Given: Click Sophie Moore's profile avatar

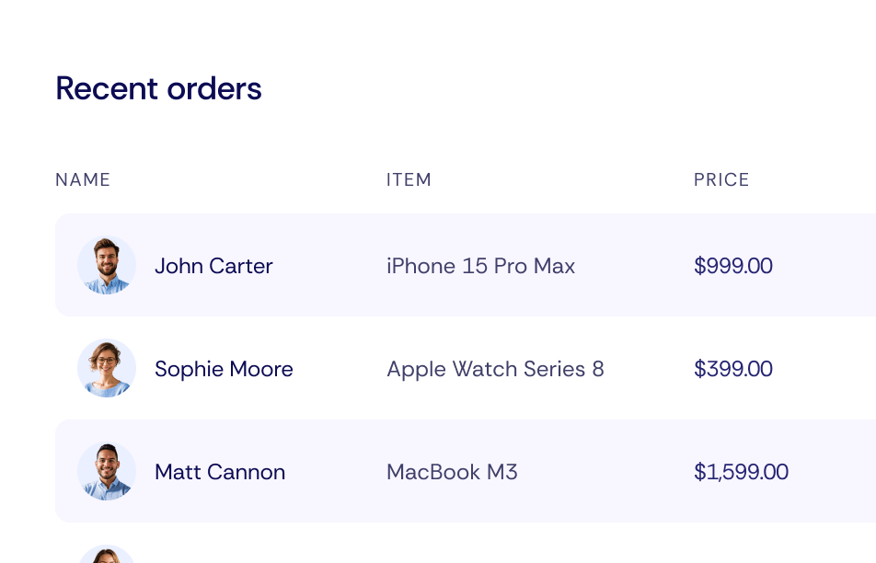Looking at the screenshot, I should click(x=106, y=368).
